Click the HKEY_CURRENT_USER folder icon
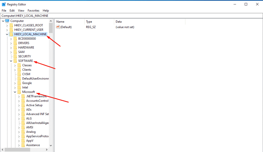This screenshot has width=263, height=152. (x=11, y=30)
